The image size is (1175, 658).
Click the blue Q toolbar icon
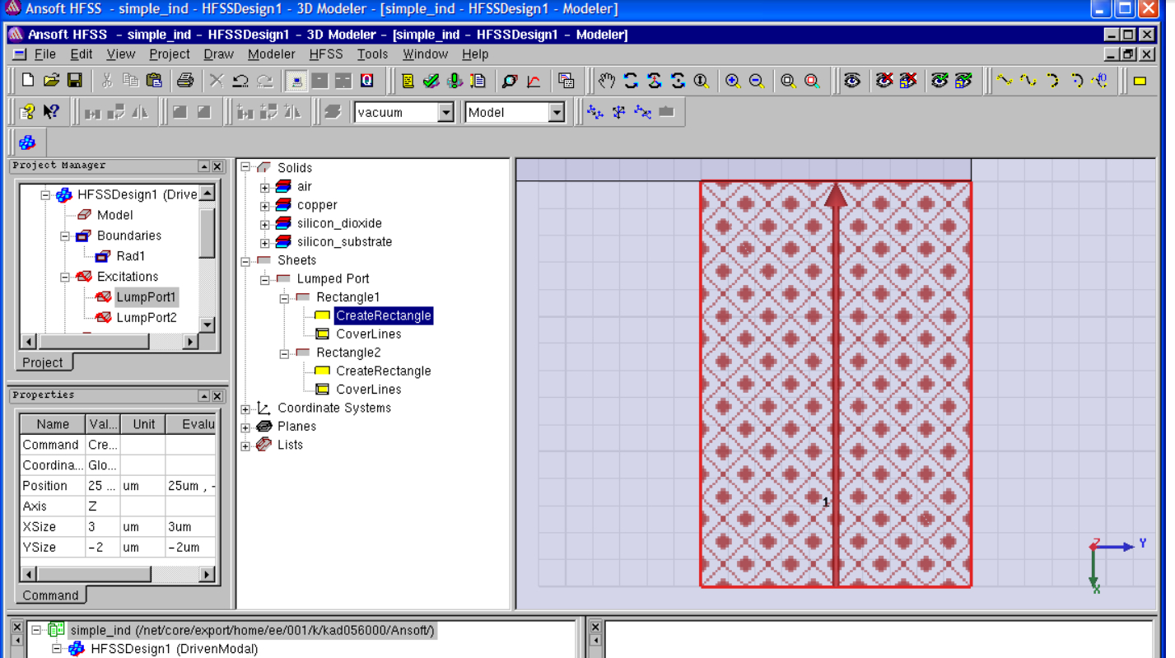click(x=367, y=81)
